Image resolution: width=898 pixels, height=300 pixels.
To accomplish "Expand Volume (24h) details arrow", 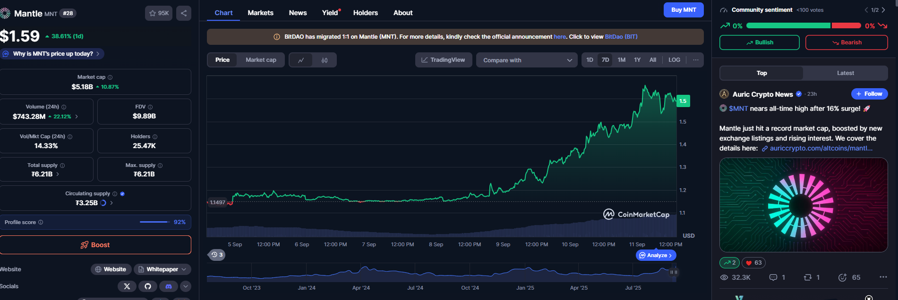I will [x=77, y=117].
